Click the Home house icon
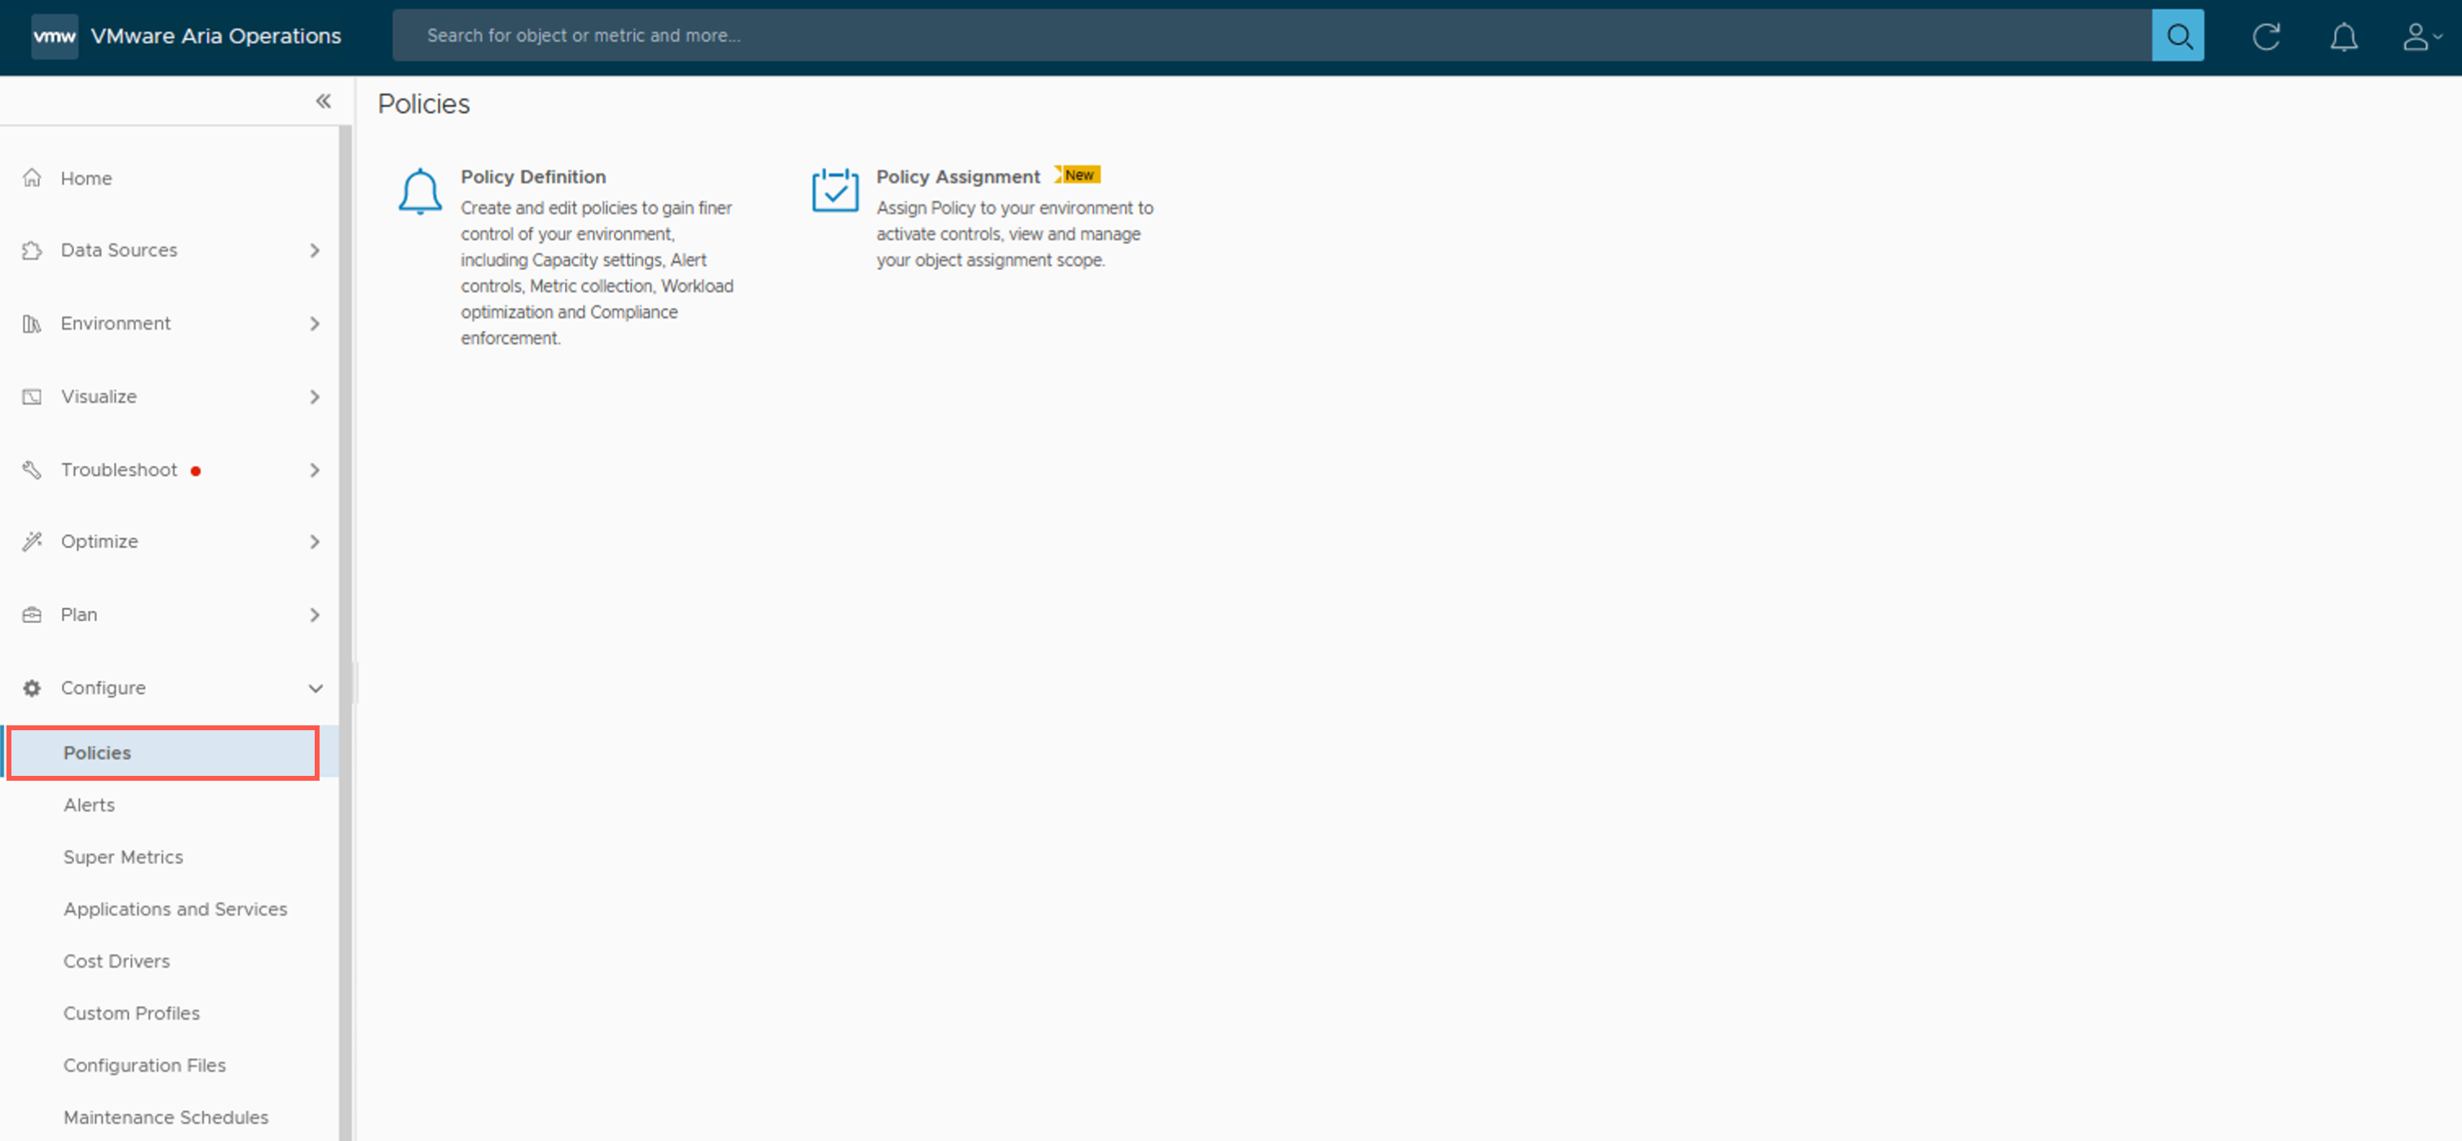 pyautogui.click(x=33, y=178)
